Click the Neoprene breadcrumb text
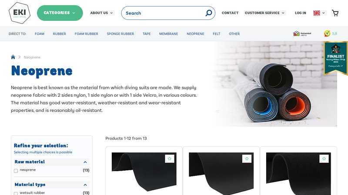 point(32,57)
